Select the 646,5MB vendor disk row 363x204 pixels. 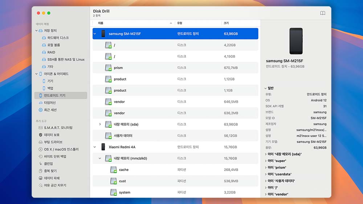point(175,102)
